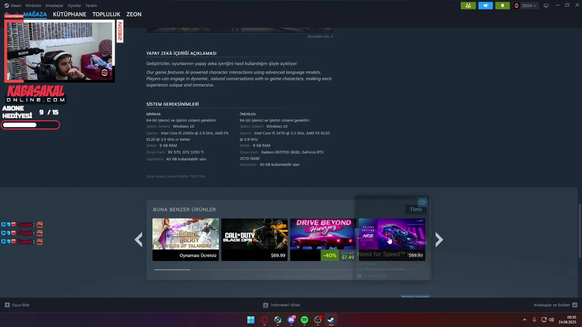Open the blue megaphone announcements button
This screenshot has height=327, width=582.
(x=485, y=5)
